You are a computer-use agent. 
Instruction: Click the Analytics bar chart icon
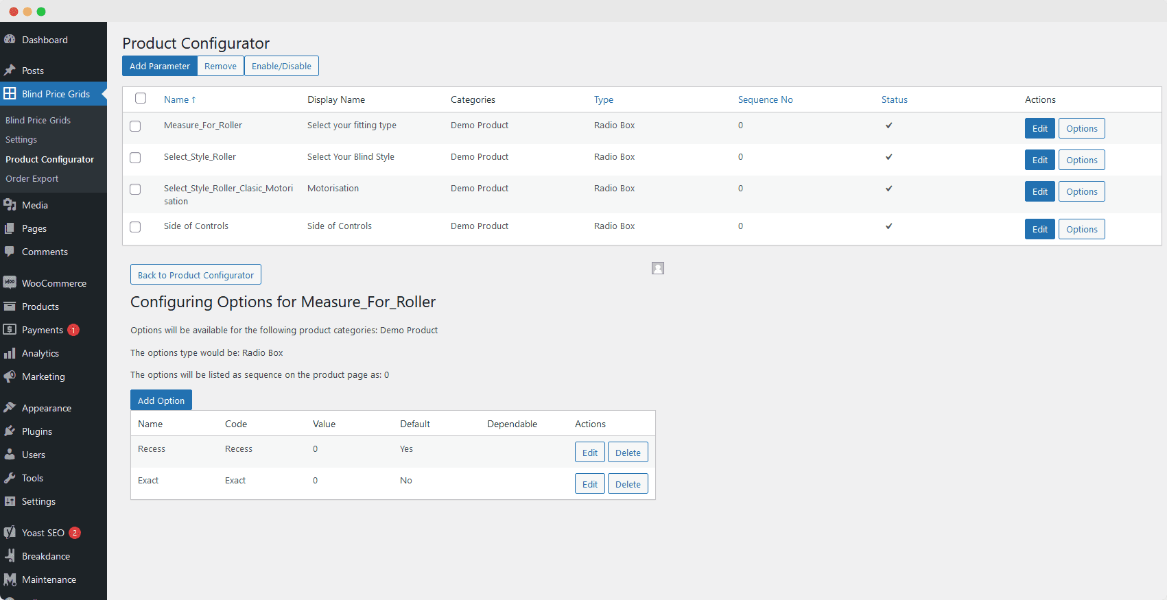[x=10, y=353]
